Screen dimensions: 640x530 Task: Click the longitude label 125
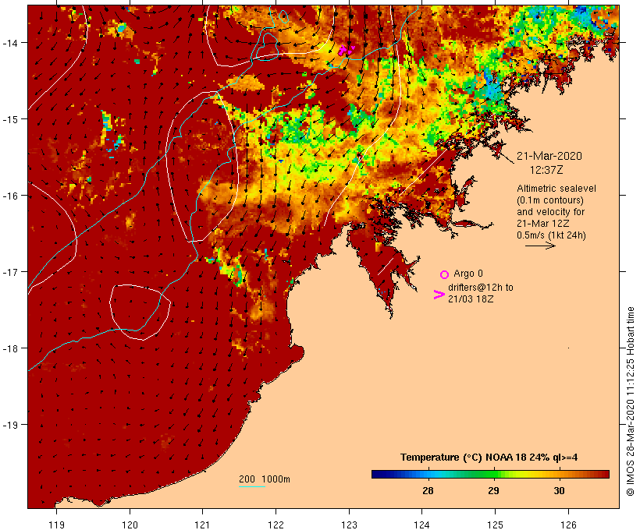click(495, 525)
